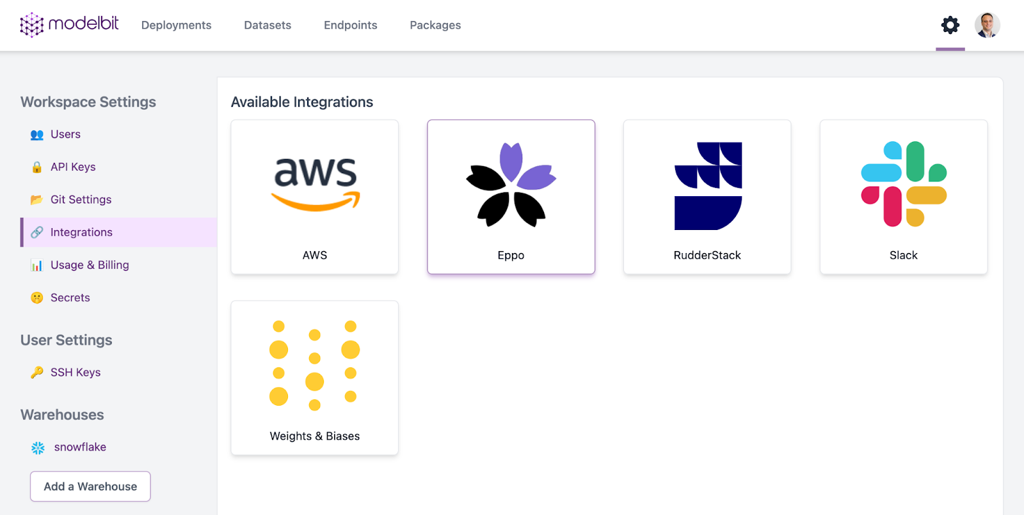Open Git Settings page

pyautogui.click(x=81, y=199)
